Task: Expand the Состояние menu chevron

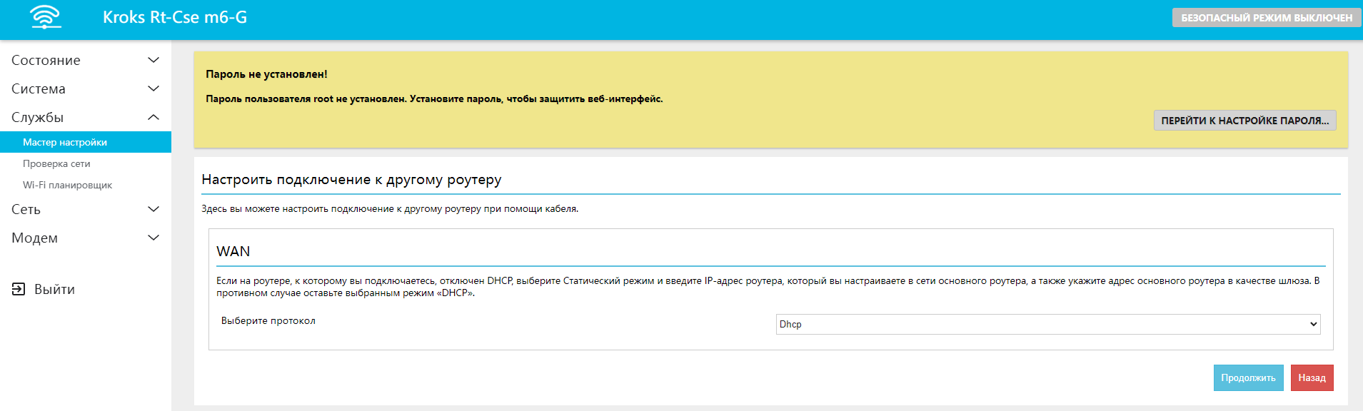Action: [153, 61]
